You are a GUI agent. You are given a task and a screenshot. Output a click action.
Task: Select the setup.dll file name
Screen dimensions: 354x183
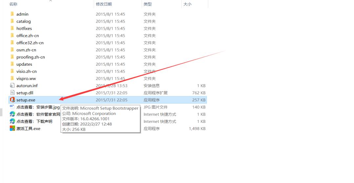tap(25, 93)
